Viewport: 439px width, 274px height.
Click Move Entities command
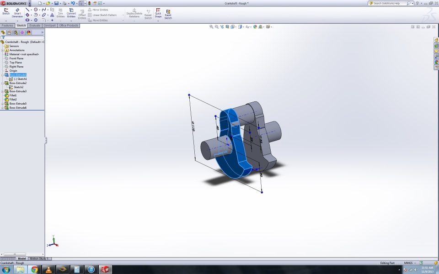pos(98,21)
